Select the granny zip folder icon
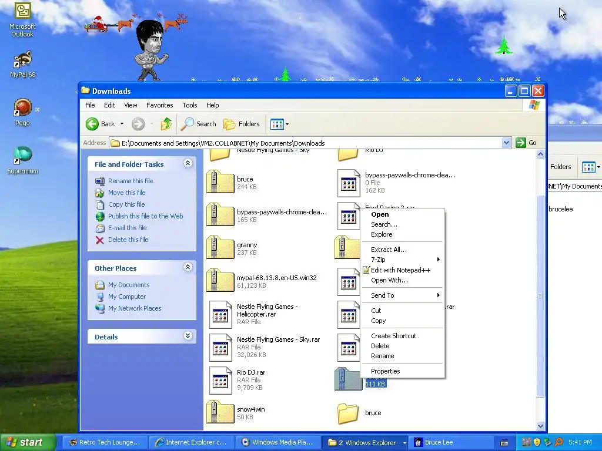602x451 pixels. pyautogui.click(x=220, y=248)
